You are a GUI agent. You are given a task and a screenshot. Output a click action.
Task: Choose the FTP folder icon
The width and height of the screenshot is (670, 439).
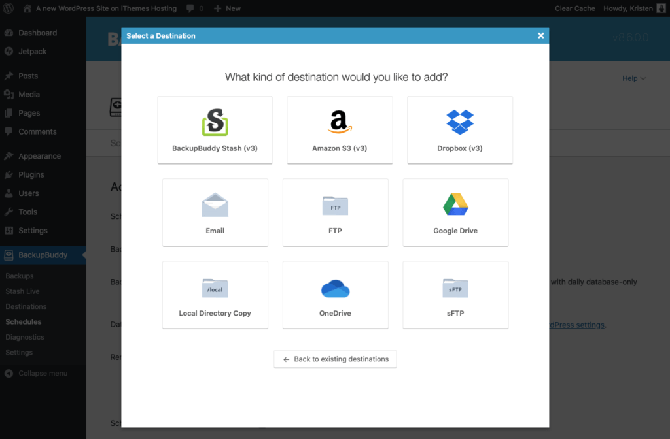[335, 206]
